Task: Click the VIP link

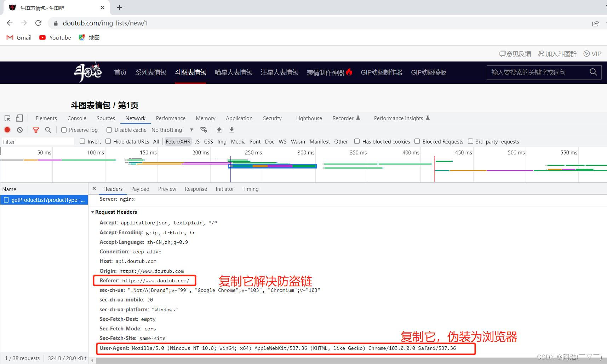Action: [592, 54]
